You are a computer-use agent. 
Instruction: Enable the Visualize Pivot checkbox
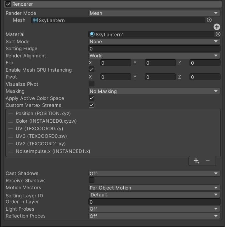(92, 84)
